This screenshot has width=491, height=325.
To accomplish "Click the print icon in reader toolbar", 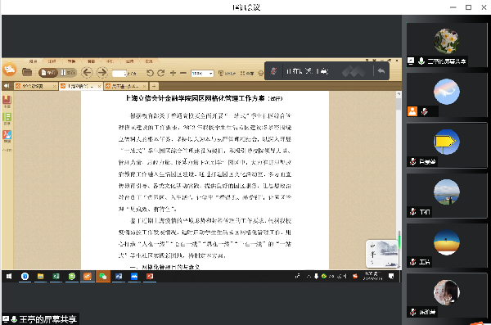I will [261, 74].
